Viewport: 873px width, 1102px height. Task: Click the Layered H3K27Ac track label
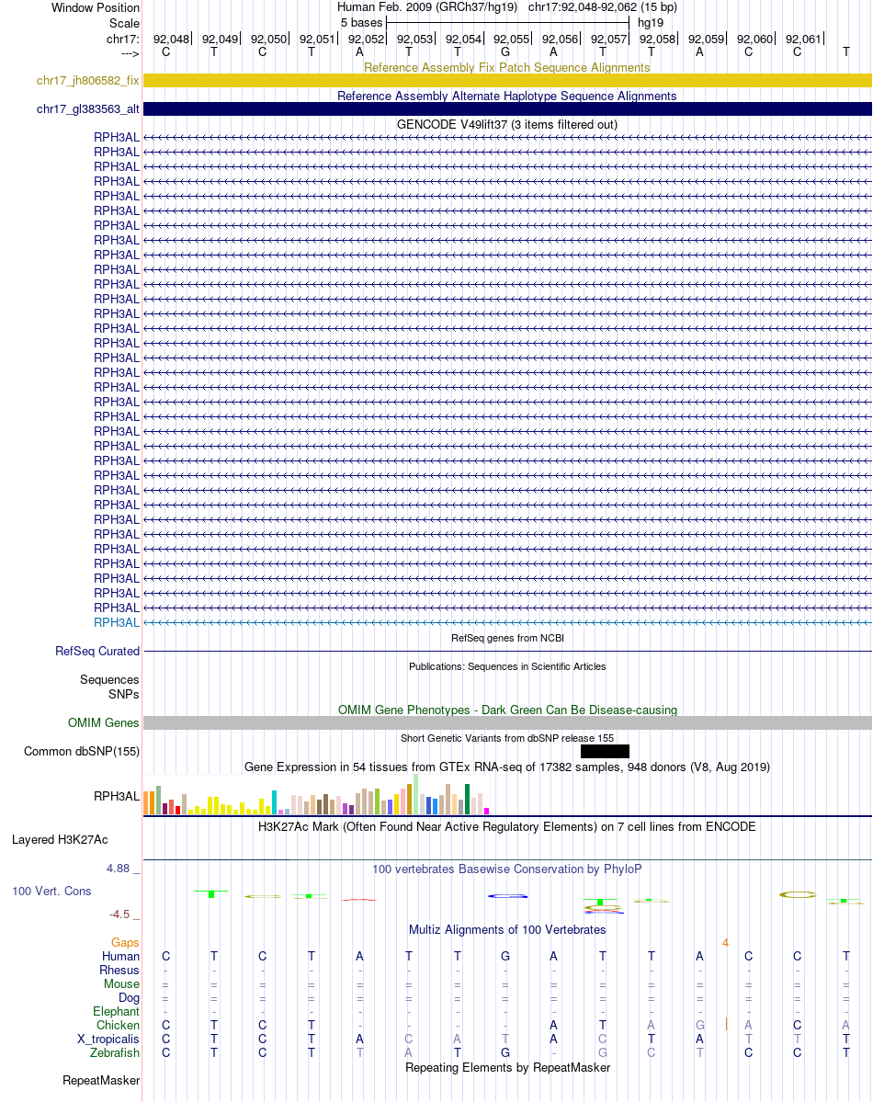pyautogui.click(x=60, y=840)
